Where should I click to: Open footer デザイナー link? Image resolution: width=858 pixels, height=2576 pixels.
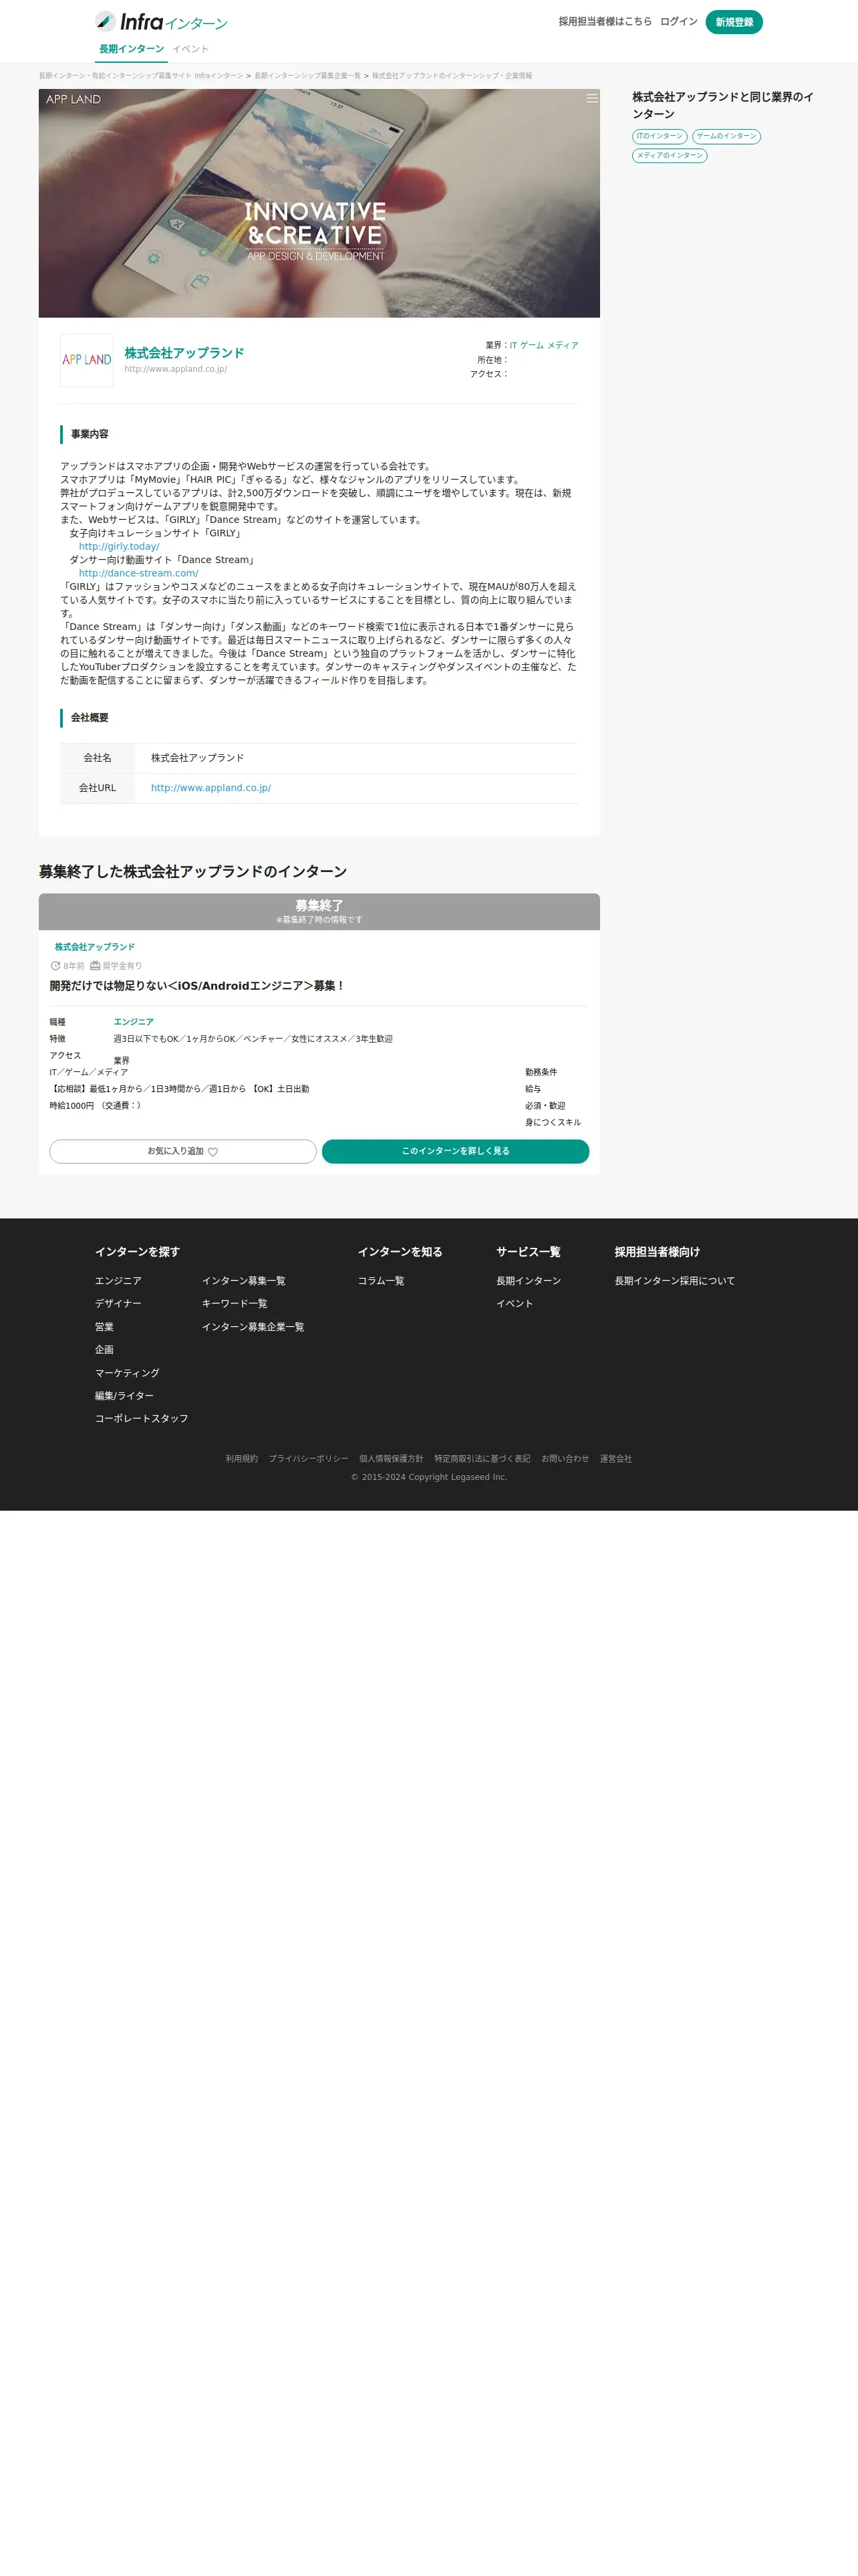click(118, 1304)
